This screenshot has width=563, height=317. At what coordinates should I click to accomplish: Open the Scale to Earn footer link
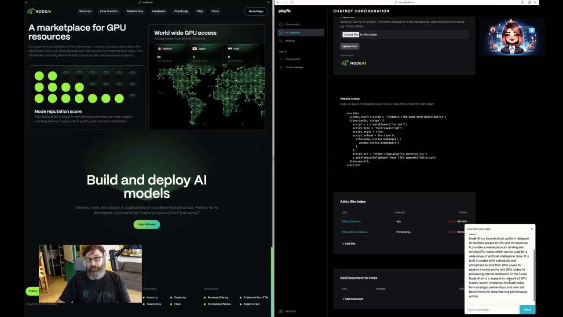tap(252, 304)
